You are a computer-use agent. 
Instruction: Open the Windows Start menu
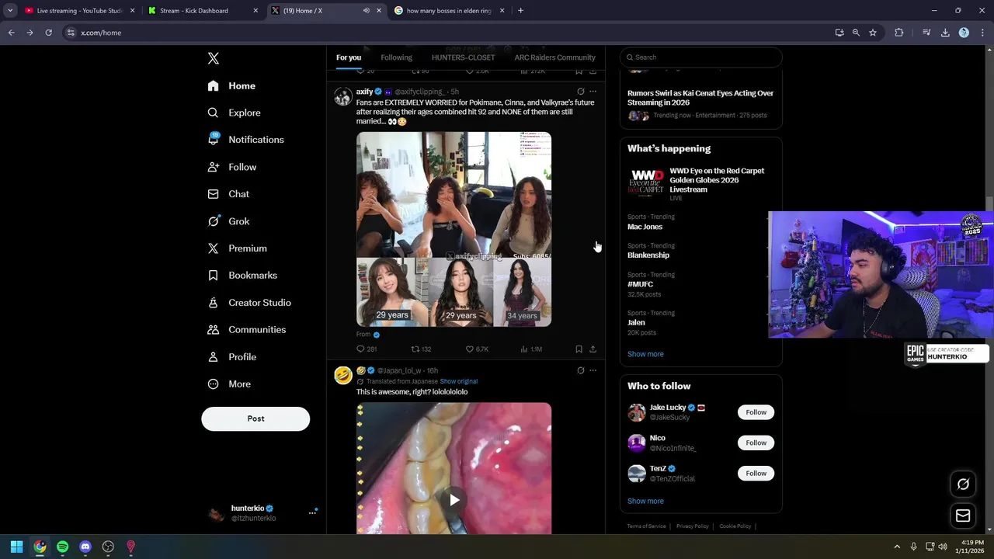click(x=16, y=547)
